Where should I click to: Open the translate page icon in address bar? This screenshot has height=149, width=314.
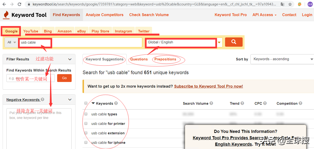click(282, 4)
